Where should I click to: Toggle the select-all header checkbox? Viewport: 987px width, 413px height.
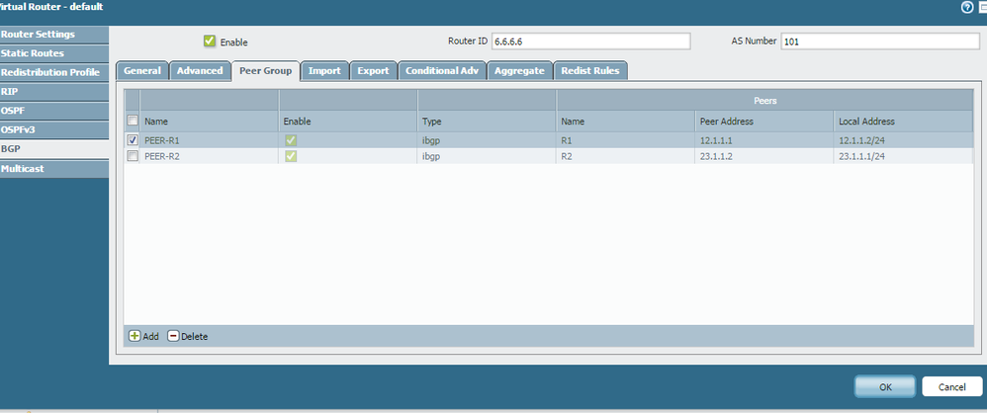pyautogui.click(x=133, y=121)
